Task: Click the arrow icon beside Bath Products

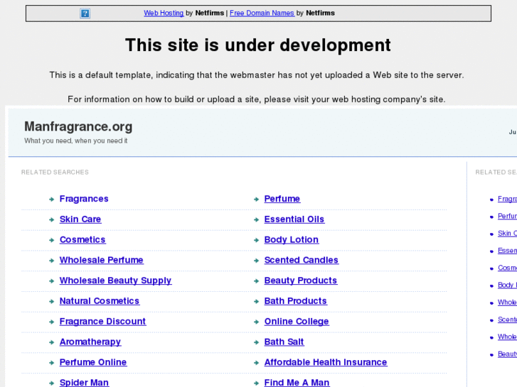Action: [256, 301]
